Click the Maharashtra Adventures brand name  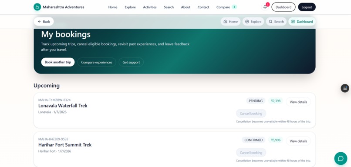pyautogui.click(x=63, y=7)
